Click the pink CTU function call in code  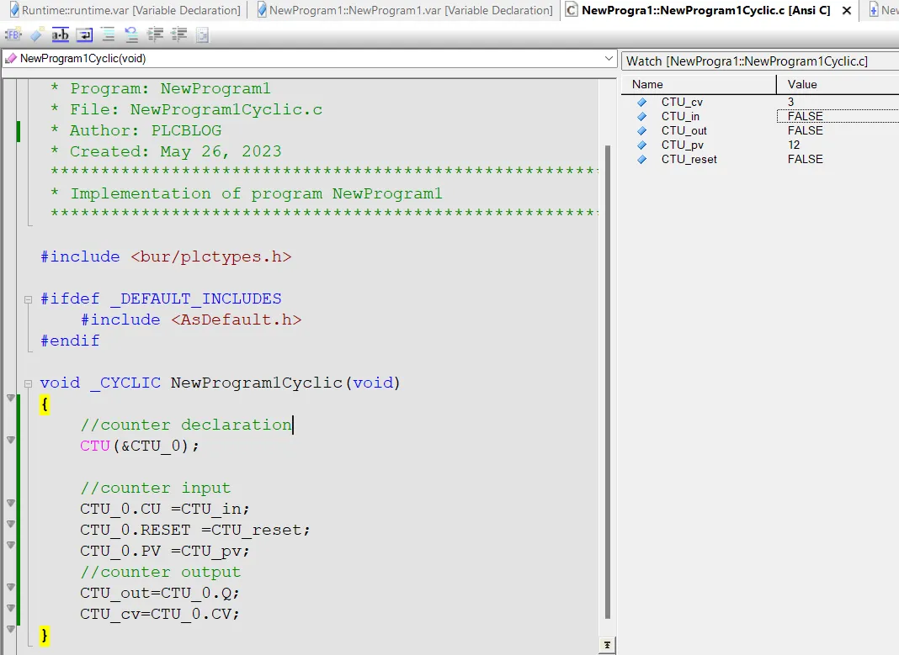coord(95,446)
